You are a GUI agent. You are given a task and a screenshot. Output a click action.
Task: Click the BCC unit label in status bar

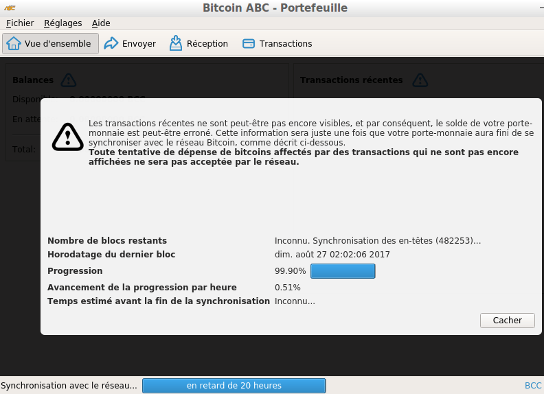[533, 386]
